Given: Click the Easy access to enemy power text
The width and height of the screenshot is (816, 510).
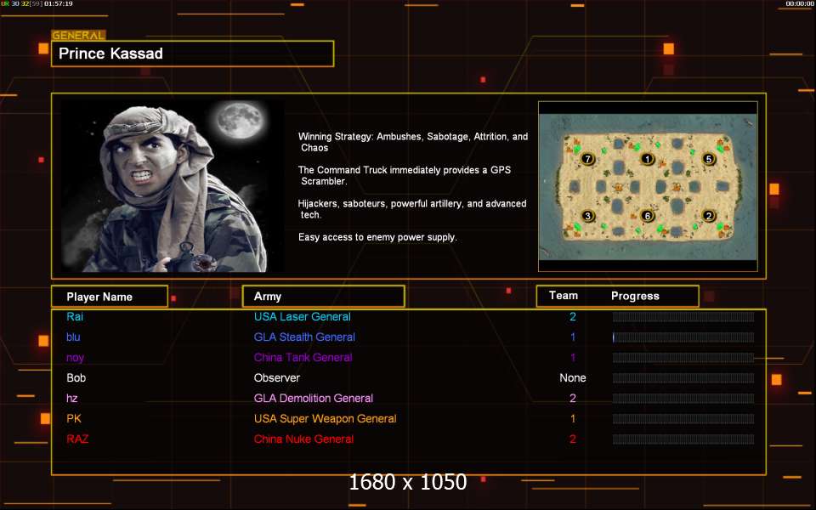Looking at the screenshot, I should tap(377, 237).
